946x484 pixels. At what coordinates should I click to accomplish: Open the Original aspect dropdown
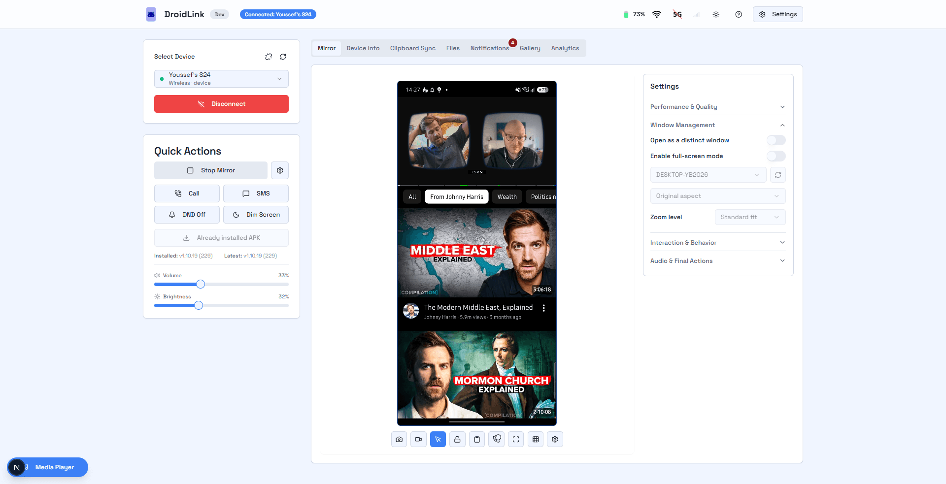[718, 196]
